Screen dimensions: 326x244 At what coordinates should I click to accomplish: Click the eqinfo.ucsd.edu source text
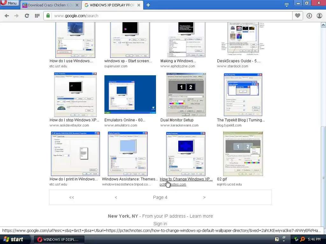[x=229, y=184]
